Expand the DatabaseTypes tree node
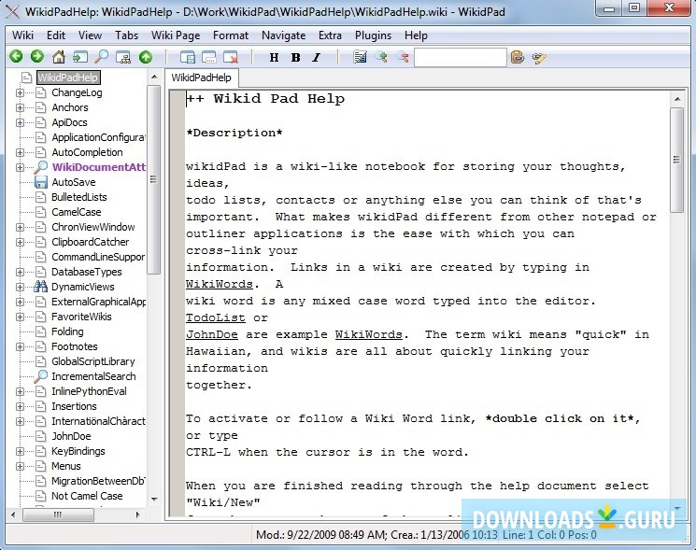This screenshot has height=550, width=696. pos(20,272)
